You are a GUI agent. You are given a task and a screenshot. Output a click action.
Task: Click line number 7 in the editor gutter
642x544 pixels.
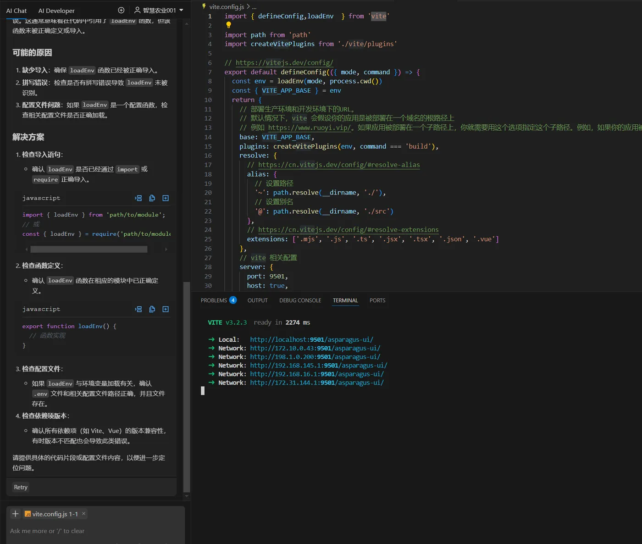(210, 72)
